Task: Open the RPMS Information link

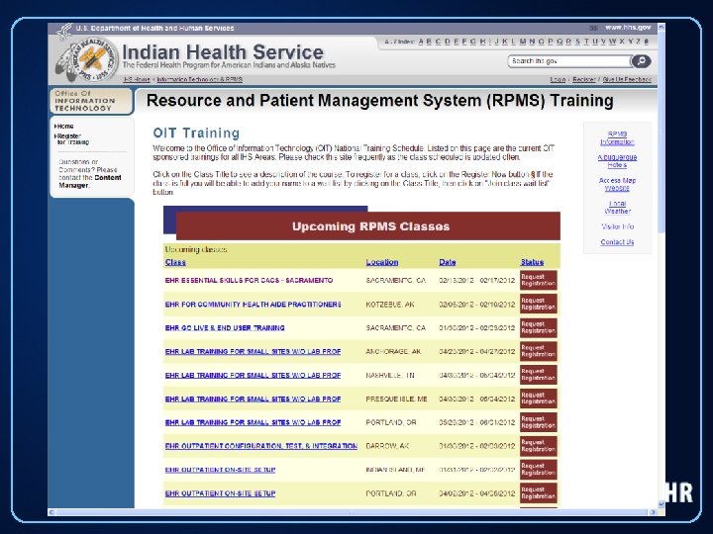Action: coord(617,138)
